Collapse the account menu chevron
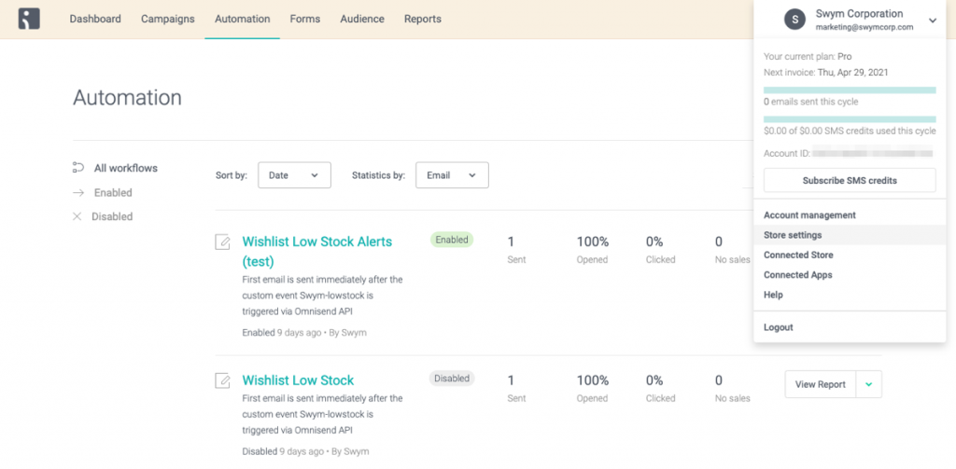Viewport: 956px width, 469px height. pyautogui.click(x=931, y=20)
